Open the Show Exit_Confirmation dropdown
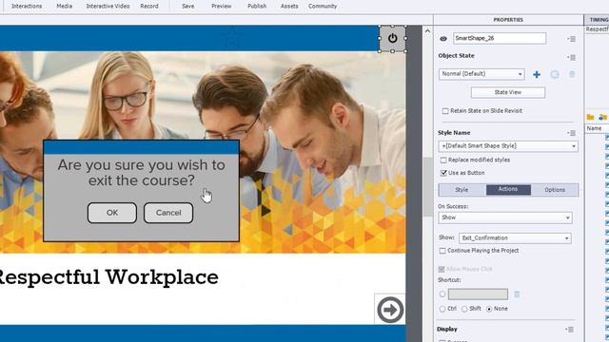 (515, 238)
